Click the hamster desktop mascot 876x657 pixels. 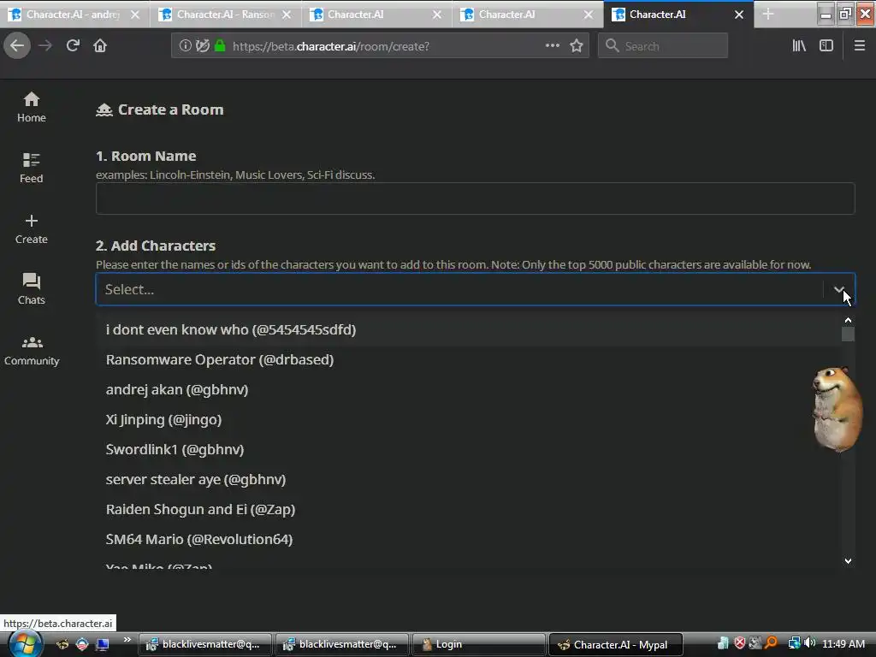pos(836,408)
